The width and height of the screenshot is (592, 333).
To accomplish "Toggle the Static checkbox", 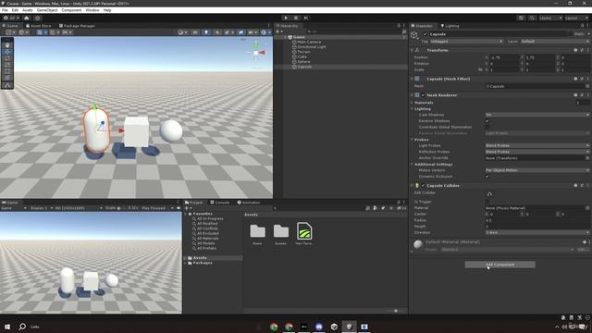I will 571,34.
